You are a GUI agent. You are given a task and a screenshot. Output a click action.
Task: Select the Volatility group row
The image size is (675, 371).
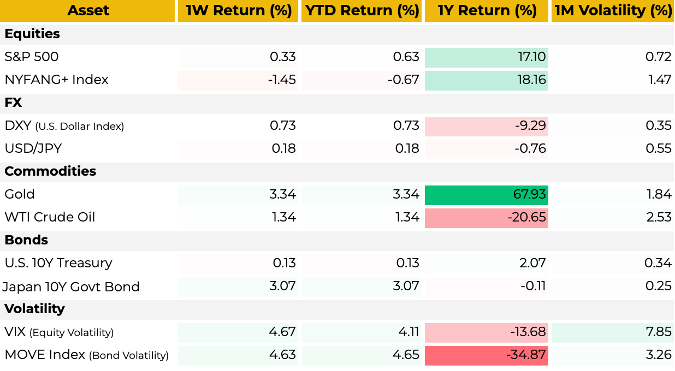34,309
